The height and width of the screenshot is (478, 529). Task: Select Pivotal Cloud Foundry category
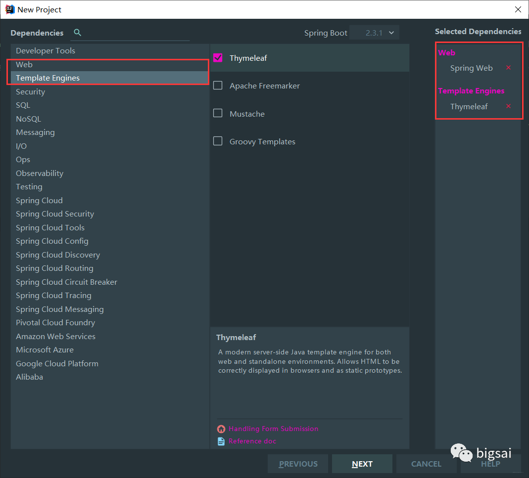point(110,323)
